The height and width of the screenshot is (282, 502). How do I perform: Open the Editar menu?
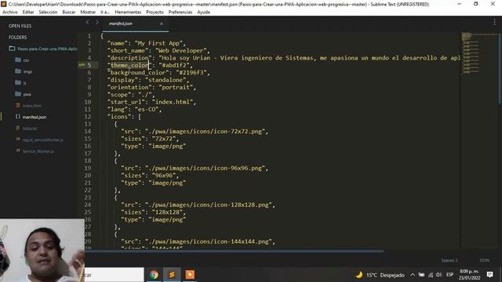pyautogui.click(x=28, y=13)
